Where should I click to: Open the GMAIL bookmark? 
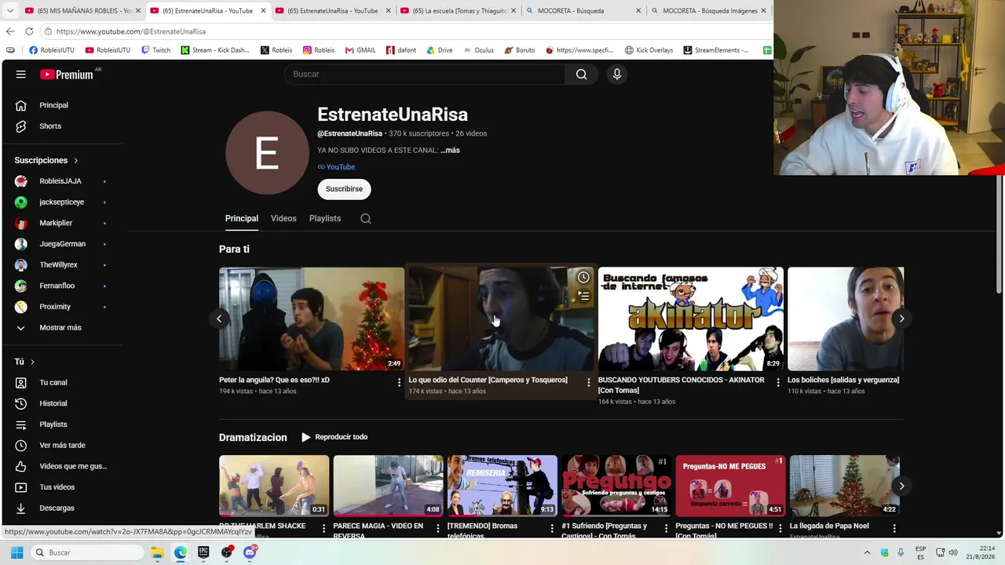tap(360, 50)
